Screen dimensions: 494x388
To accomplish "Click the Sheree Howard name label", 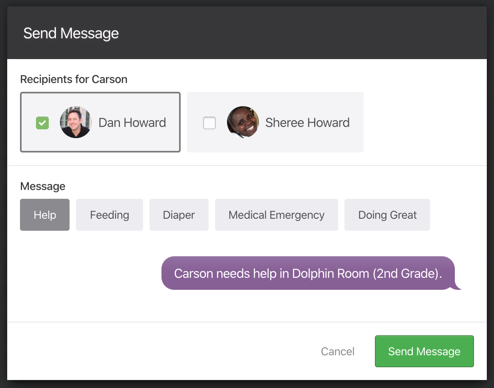I will point(307,123).
